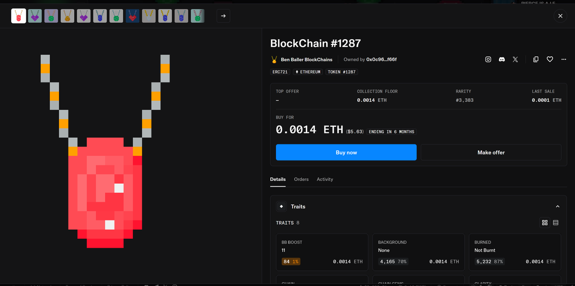
Task: Click the ERC721 badge
Action: click(x=280, y=72)
